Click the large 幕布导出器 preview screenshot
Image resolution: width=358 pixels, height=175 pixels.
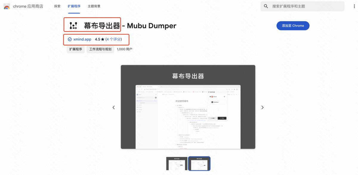[188, 107]
